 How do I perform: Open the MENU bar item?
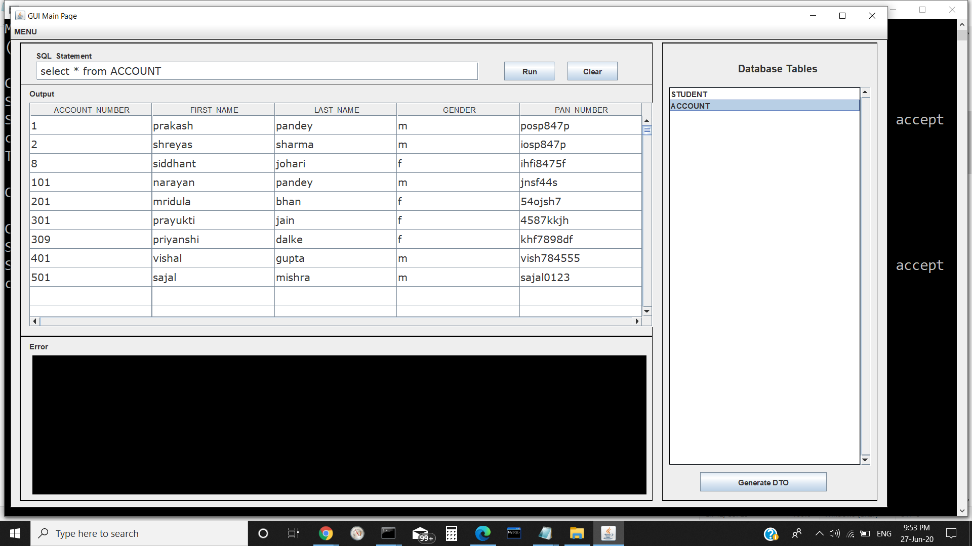[x=25, y=31]
